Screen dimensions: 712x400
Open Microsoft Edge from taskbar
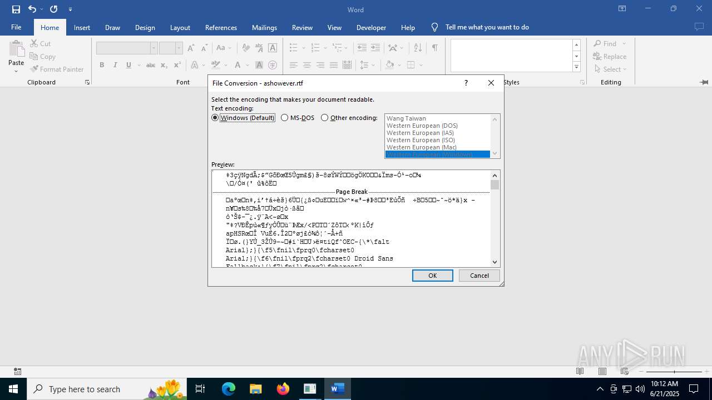pos(229,389)
